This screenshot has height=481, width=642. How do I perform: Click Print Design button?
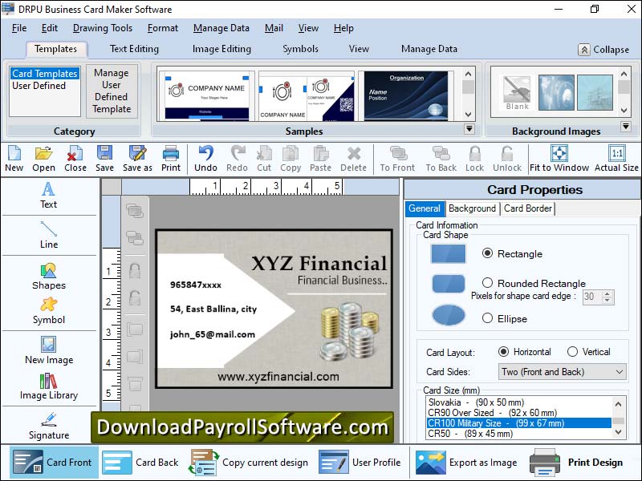point(576,463)
